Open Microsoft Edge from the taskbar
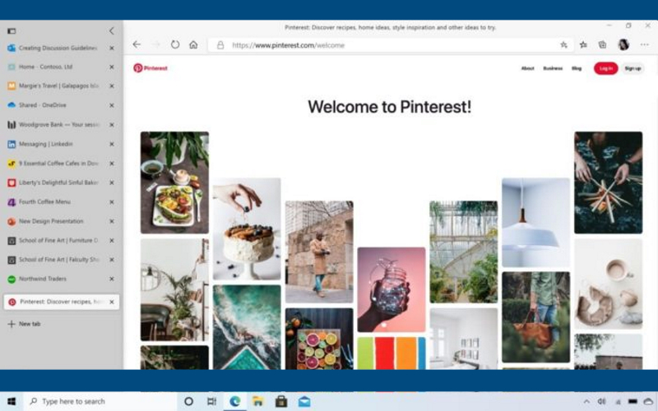The height and width of the screenshot is (411, 658). point(235,401)
